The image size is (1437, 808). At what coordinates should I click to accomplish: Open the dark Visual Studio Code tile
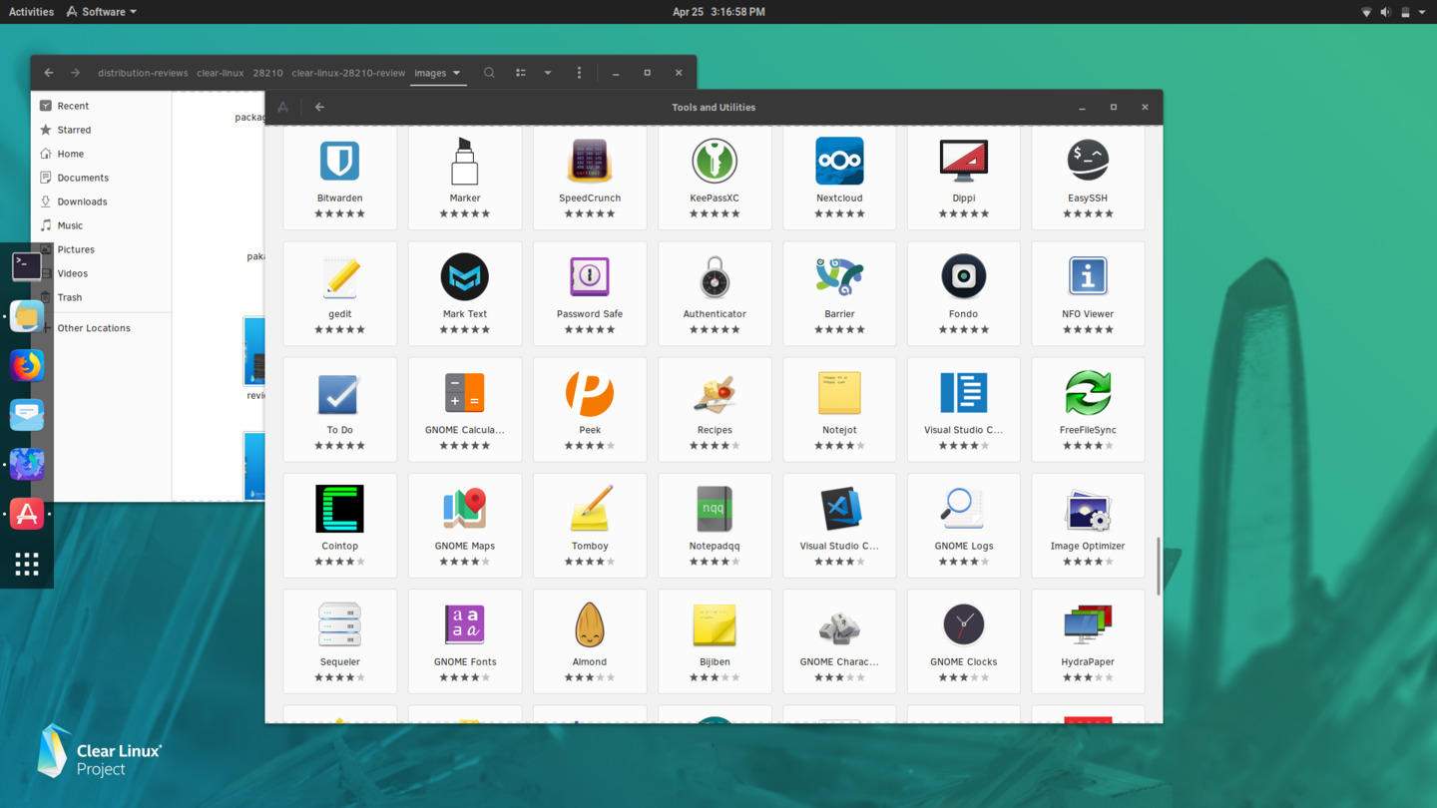tap(839, 526)
